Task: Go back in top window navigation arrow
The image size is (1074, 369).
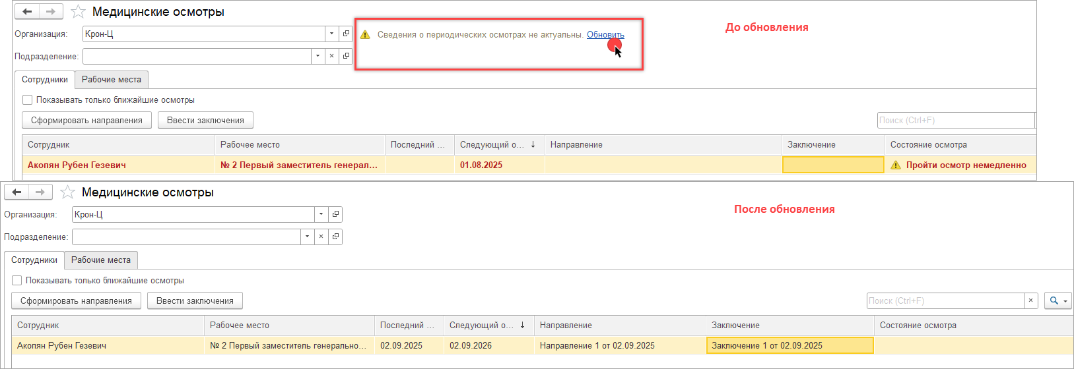Action: coord(27,12)
